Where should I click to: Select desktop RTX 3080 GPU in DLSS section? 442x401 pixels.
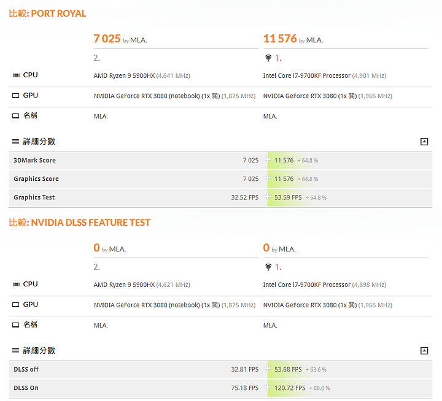[x=328, y=305]
